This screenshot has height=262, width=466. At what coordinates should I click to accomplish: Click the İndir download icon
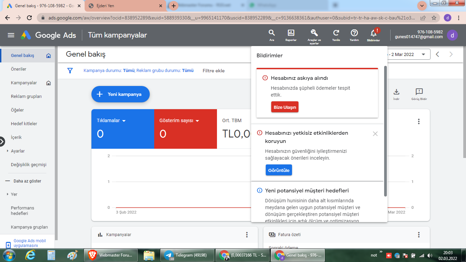396,94
